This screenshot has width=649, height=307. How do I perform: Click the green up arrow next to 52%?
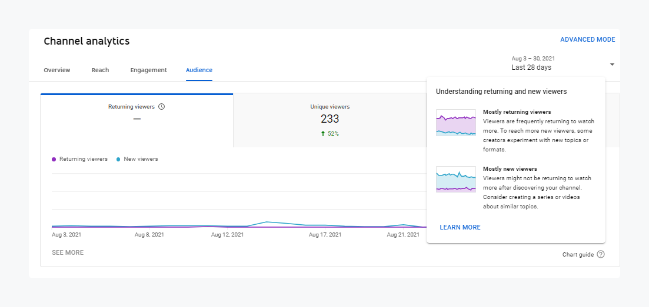coord(323,134)
